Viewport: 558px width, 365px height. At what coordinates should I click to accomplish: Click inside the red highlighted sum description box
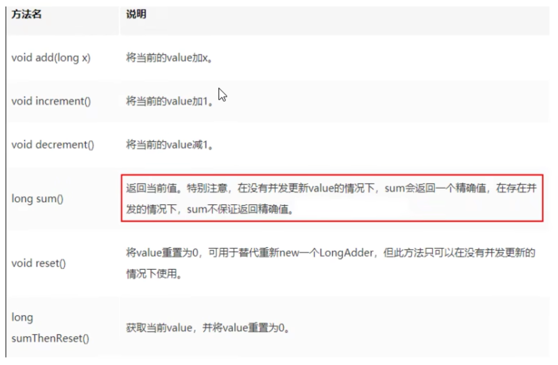(x=332, y=198)
